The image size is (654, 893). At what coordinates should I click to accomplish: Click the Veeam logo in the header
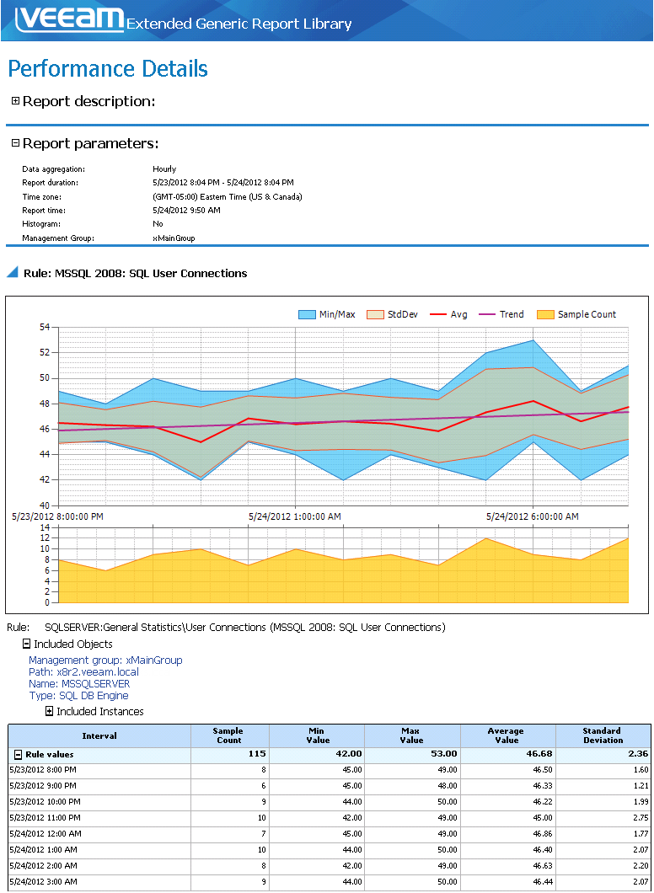click(70, 19)
